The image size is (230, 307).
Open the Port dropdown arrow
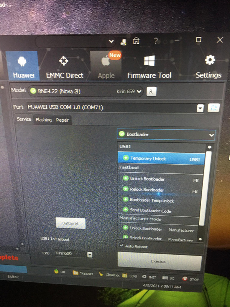(x=200, y=108)
